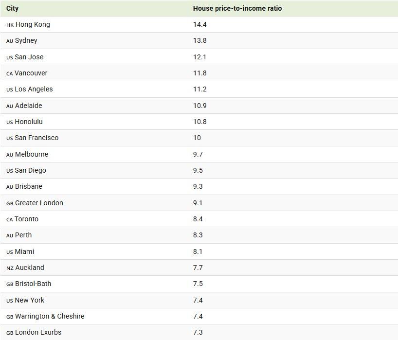398x340 pixels.
Task: Select the Los Angeles row
Action: 34,89
